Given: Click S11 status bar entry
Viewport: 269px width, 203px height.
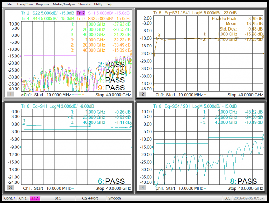Looking at the screenshot, I should click(x=58, y=198).
